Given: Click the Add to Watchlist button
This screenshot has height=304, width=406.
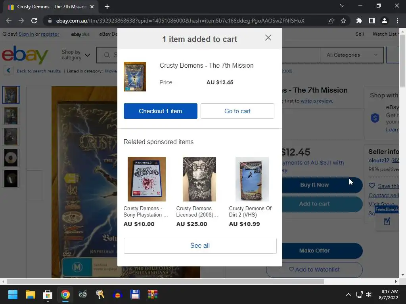Looking at the screenshot, I should pyautogui.click(x=314, y=270).
